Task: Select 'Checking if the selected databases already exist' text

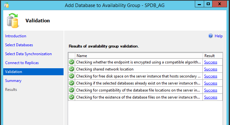Action: pos(138,83)
